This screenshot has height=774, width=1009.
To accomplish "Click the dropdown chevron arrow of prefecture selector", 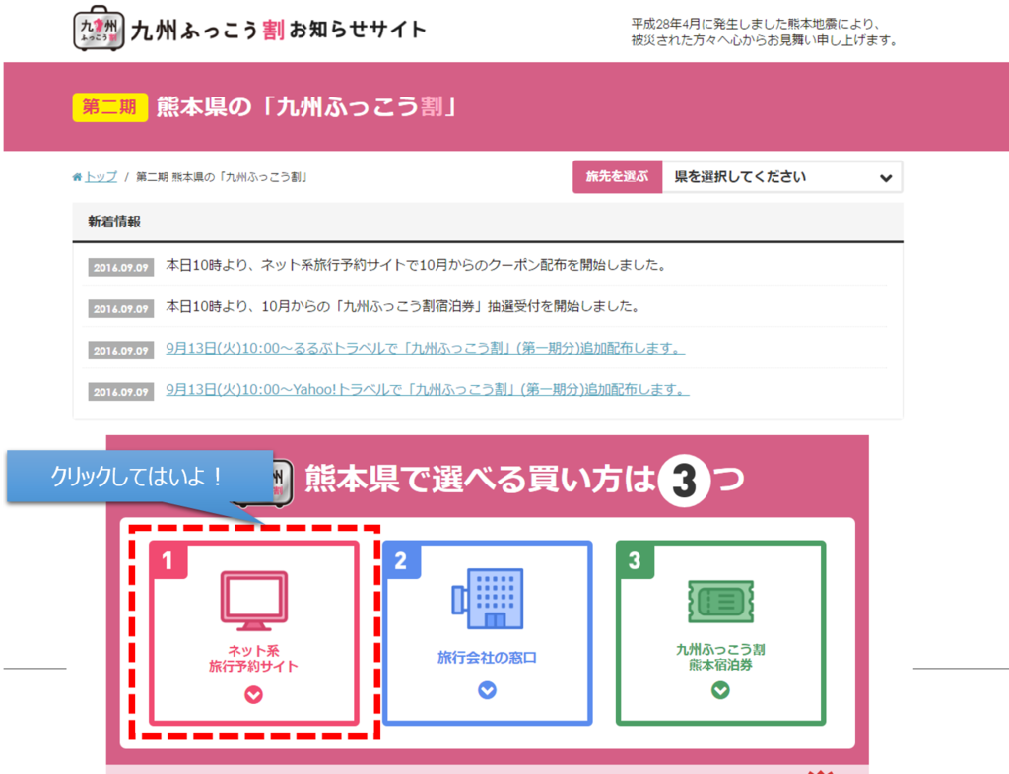I will coord(886,178).
